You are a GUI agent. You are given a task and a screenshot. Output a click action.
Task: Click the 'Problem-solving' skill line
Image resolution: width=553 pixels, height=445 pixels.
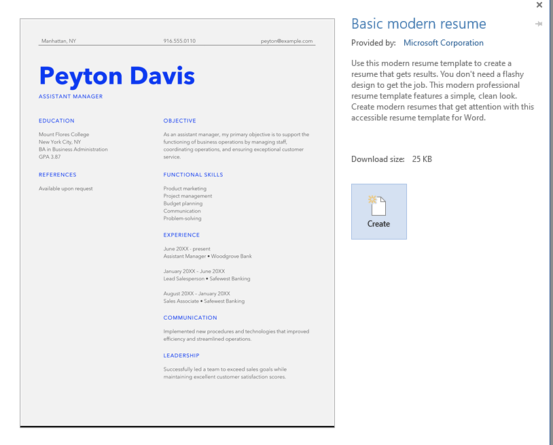coord(182,218)
